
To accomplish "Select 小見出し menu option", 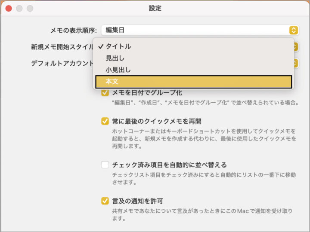I will tap(194, 70).
